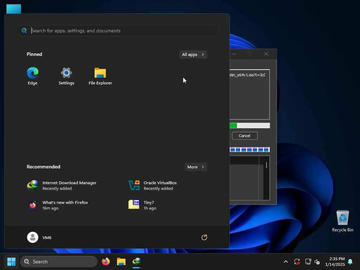This screenshot has height=270, width=360.
Task: Open File Explorer from the taskbar
Action: coord(121,262)
